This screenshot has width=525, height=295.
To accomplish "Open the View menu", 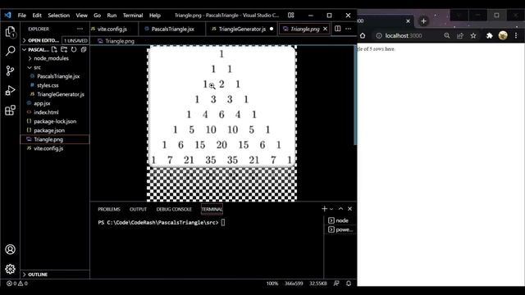I will (x=81, y=15).
